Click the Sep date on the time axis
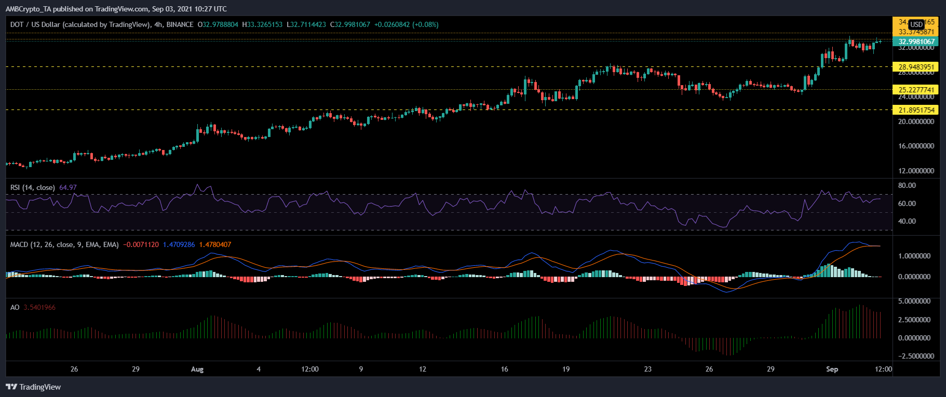Image resolution: width=946 pixels, height=397 pixels. click(832, 369)
